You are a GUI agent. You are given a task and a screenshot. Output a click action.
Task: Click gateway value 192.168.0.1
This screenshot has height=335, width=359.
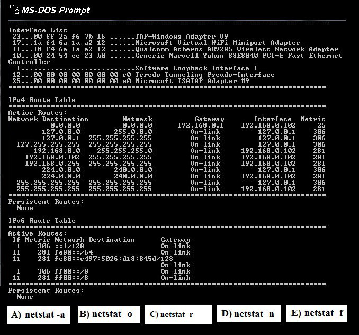(201, 125)
